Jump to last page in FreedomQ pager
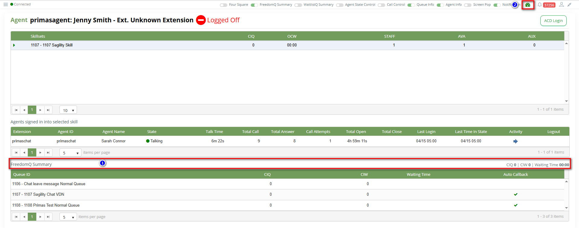The image size is (579, 228). coord(48,217)
